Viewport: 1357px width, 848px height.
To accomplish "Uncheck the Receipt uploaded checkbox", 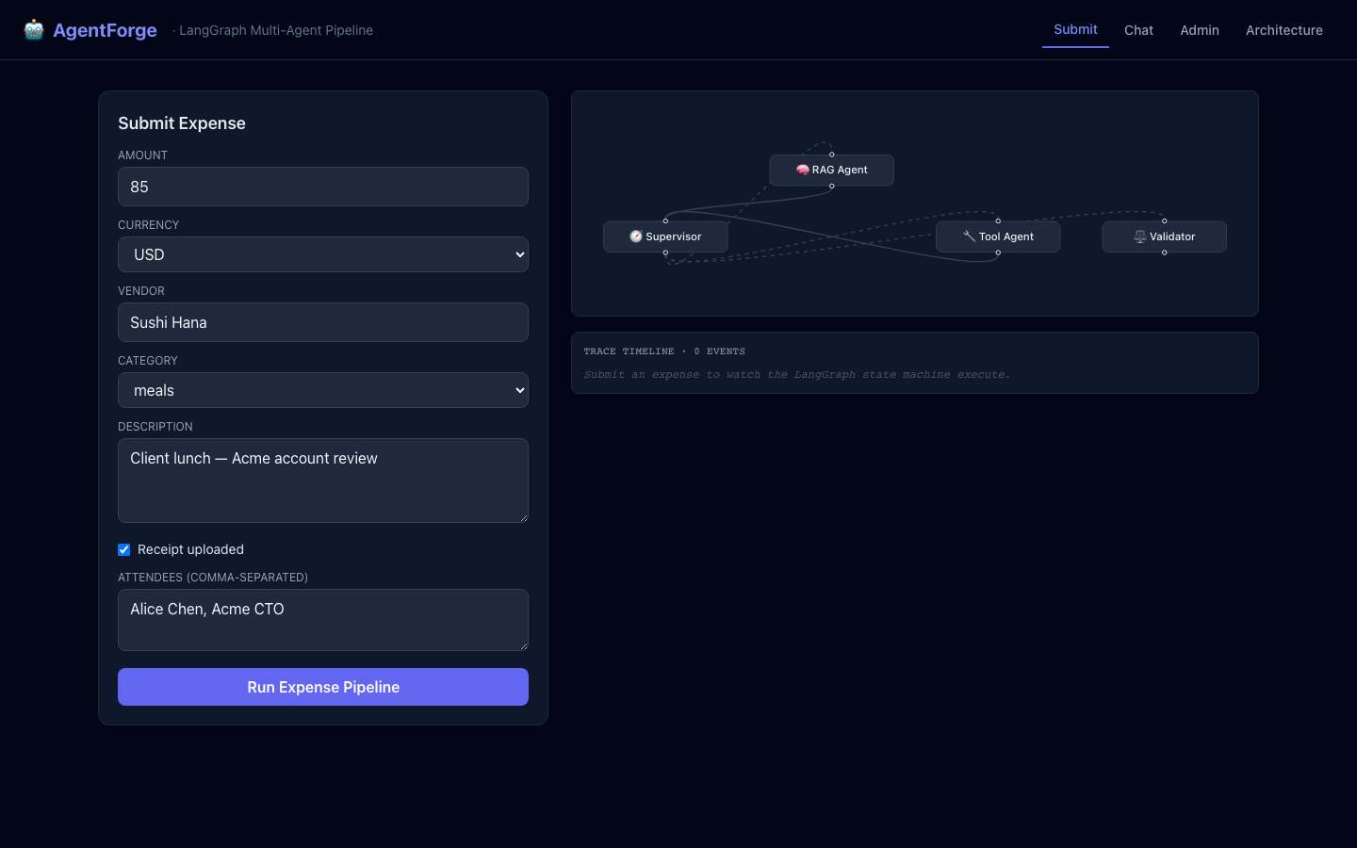I will click(123, 549).
